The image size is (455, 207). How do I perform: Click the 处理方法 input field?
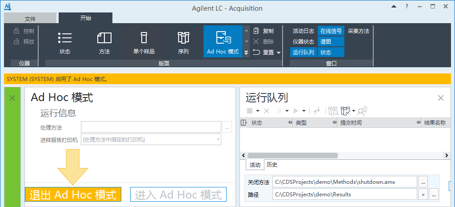tap(151, 127)
